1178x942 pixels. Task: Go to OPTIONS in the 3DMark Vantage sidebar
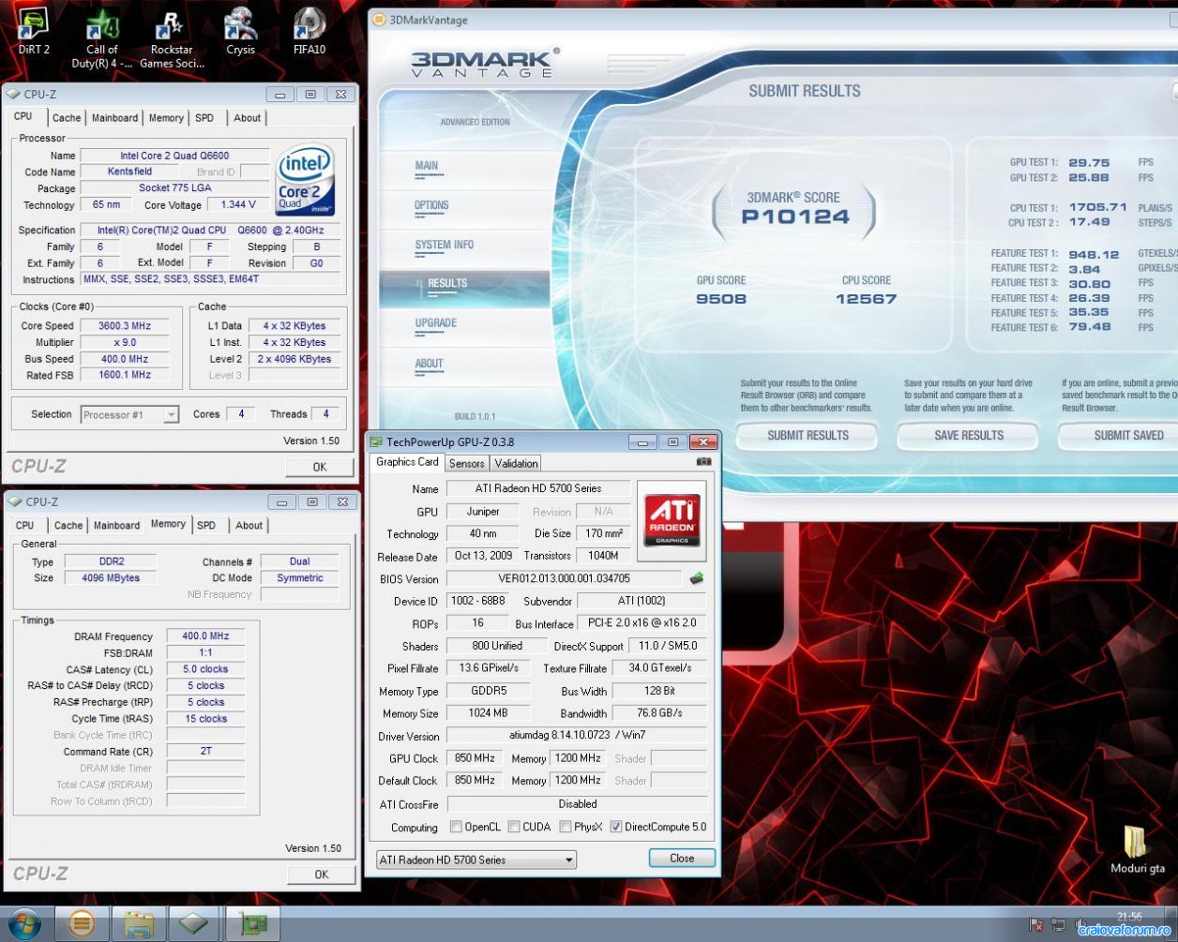(431, 205)
